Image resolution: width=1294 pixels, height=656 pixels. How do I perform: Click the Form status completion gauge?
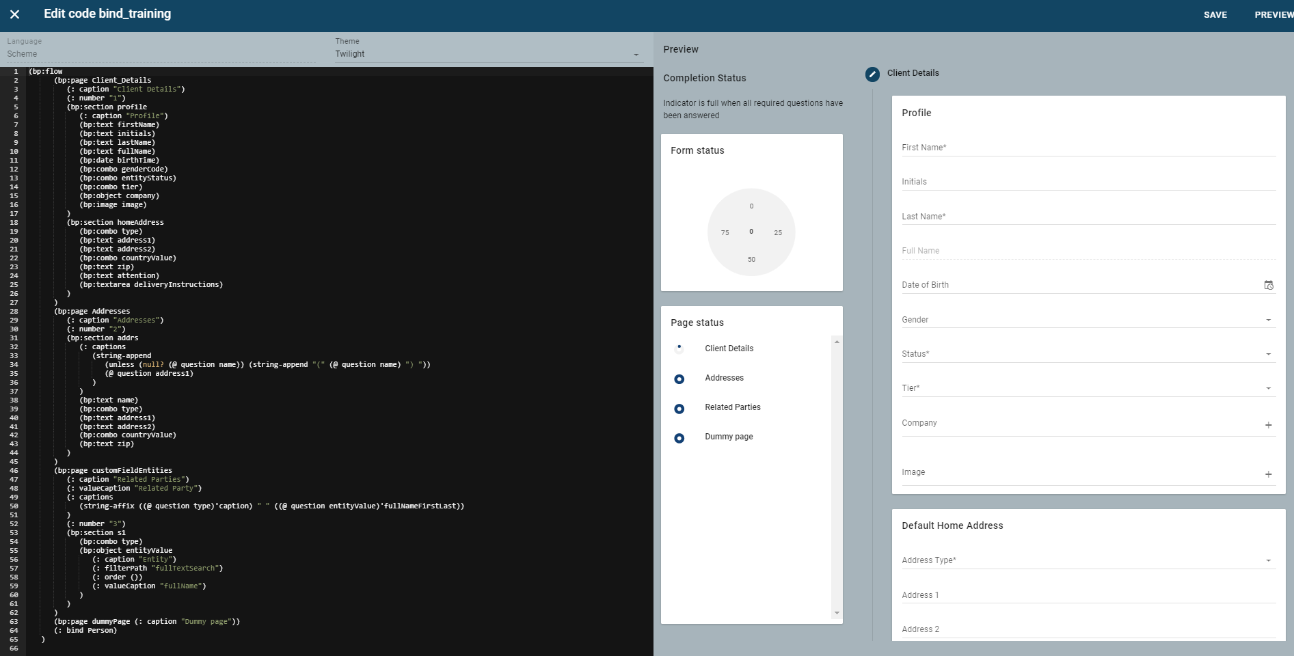click(751, 232)
